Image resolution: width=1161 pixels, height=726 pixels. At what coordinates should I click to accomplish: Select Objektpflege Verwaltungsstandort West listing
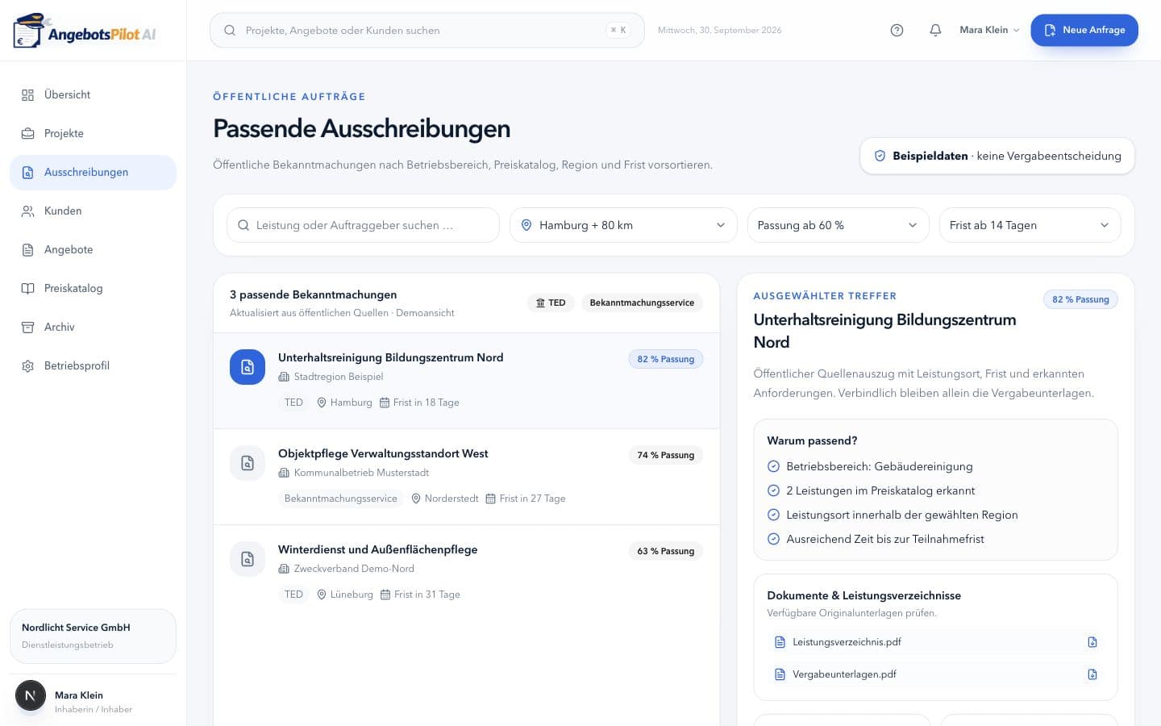(466, 477)
